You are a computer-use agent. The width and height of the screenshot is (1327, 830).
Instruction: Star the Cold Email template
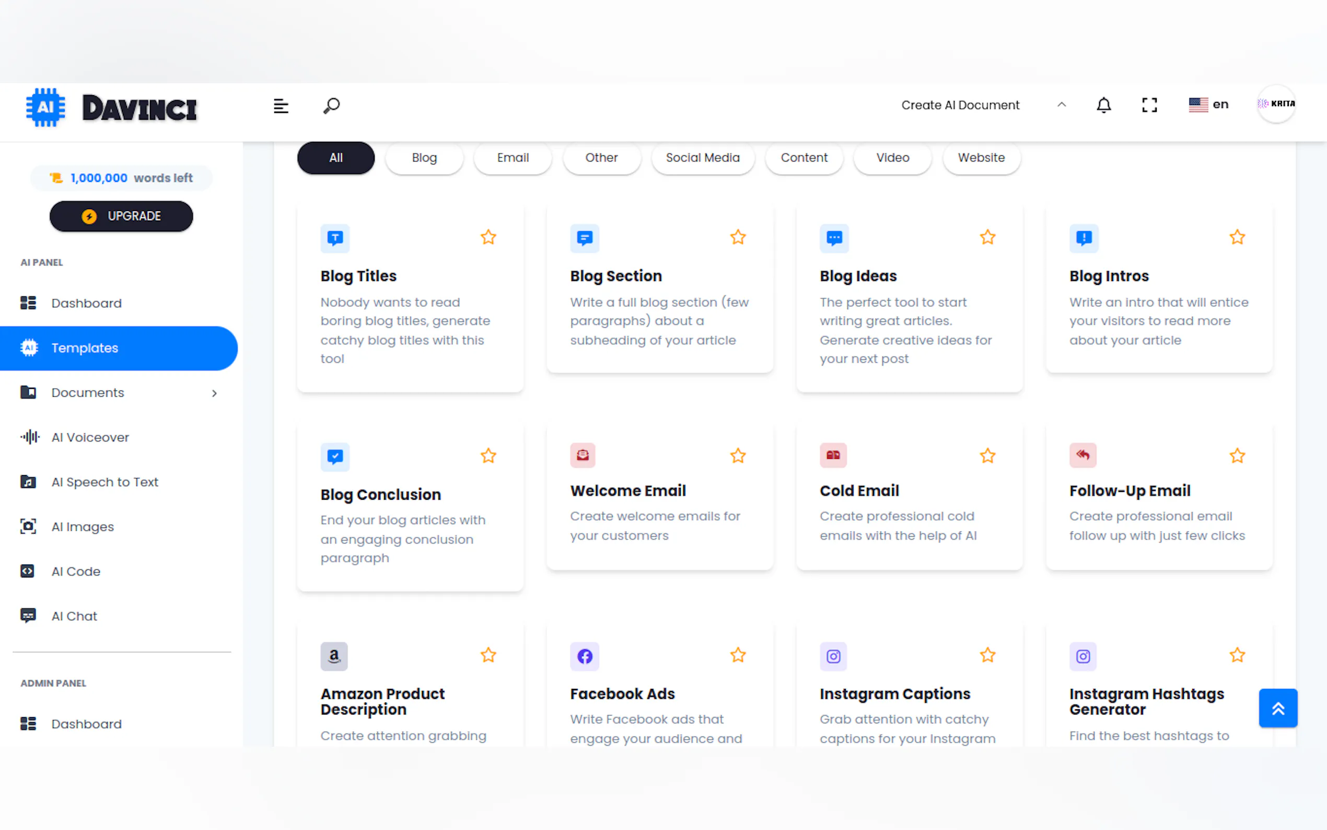click(987, 456)
